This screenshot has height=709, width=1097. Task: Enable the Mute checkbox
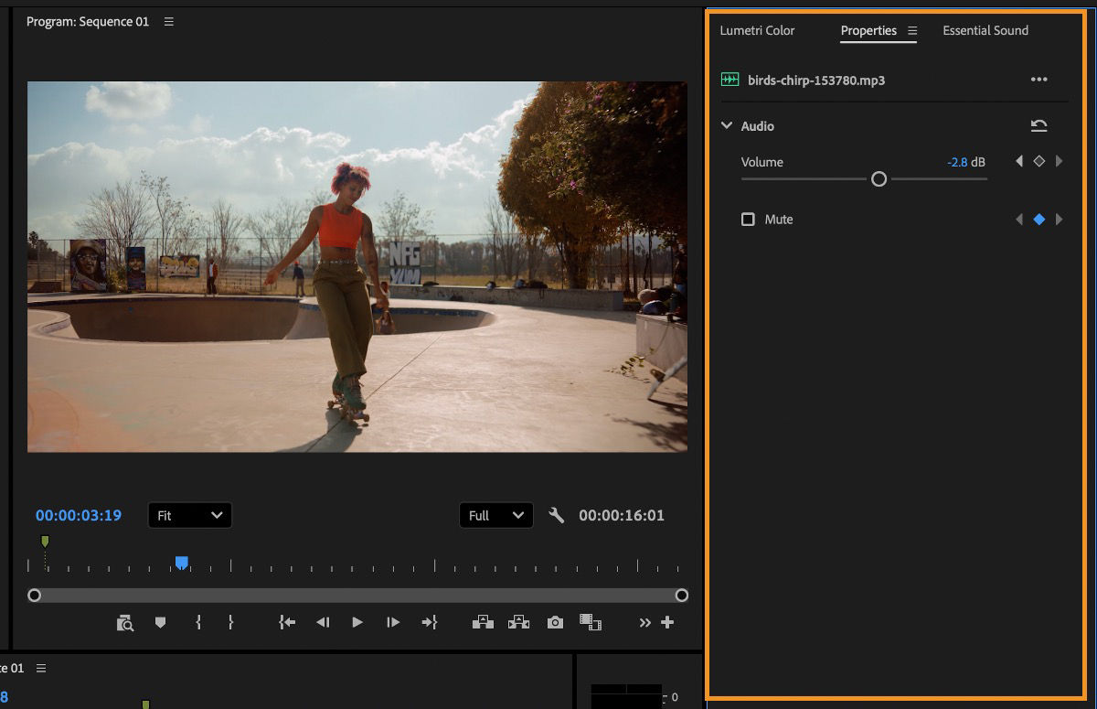click(x=748, y=220)
